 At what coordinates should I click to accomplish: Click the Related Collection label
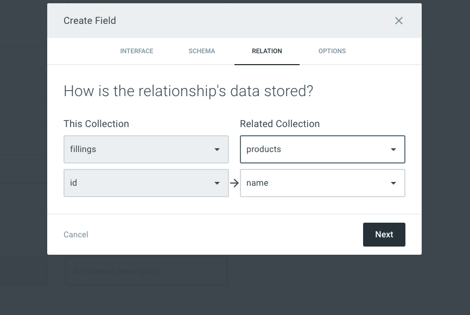point(280,124)
